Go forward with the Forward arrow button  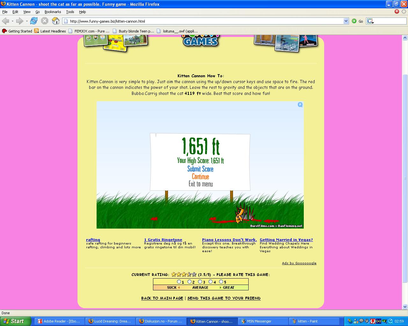click(20, 21)
